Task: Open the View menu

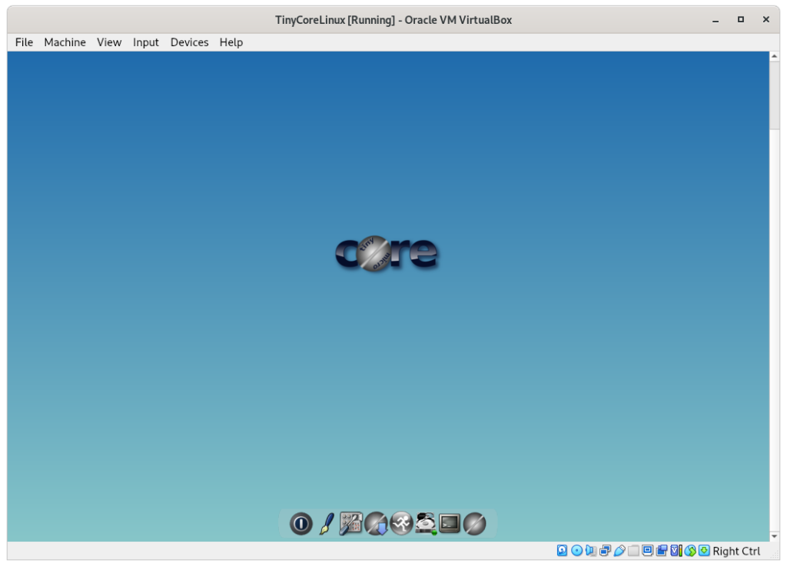Action: tap(108, 42)
